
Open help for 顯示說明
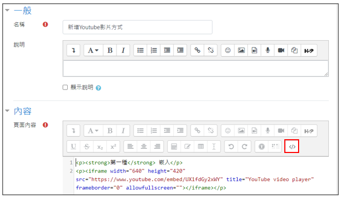tap(98, 88)
